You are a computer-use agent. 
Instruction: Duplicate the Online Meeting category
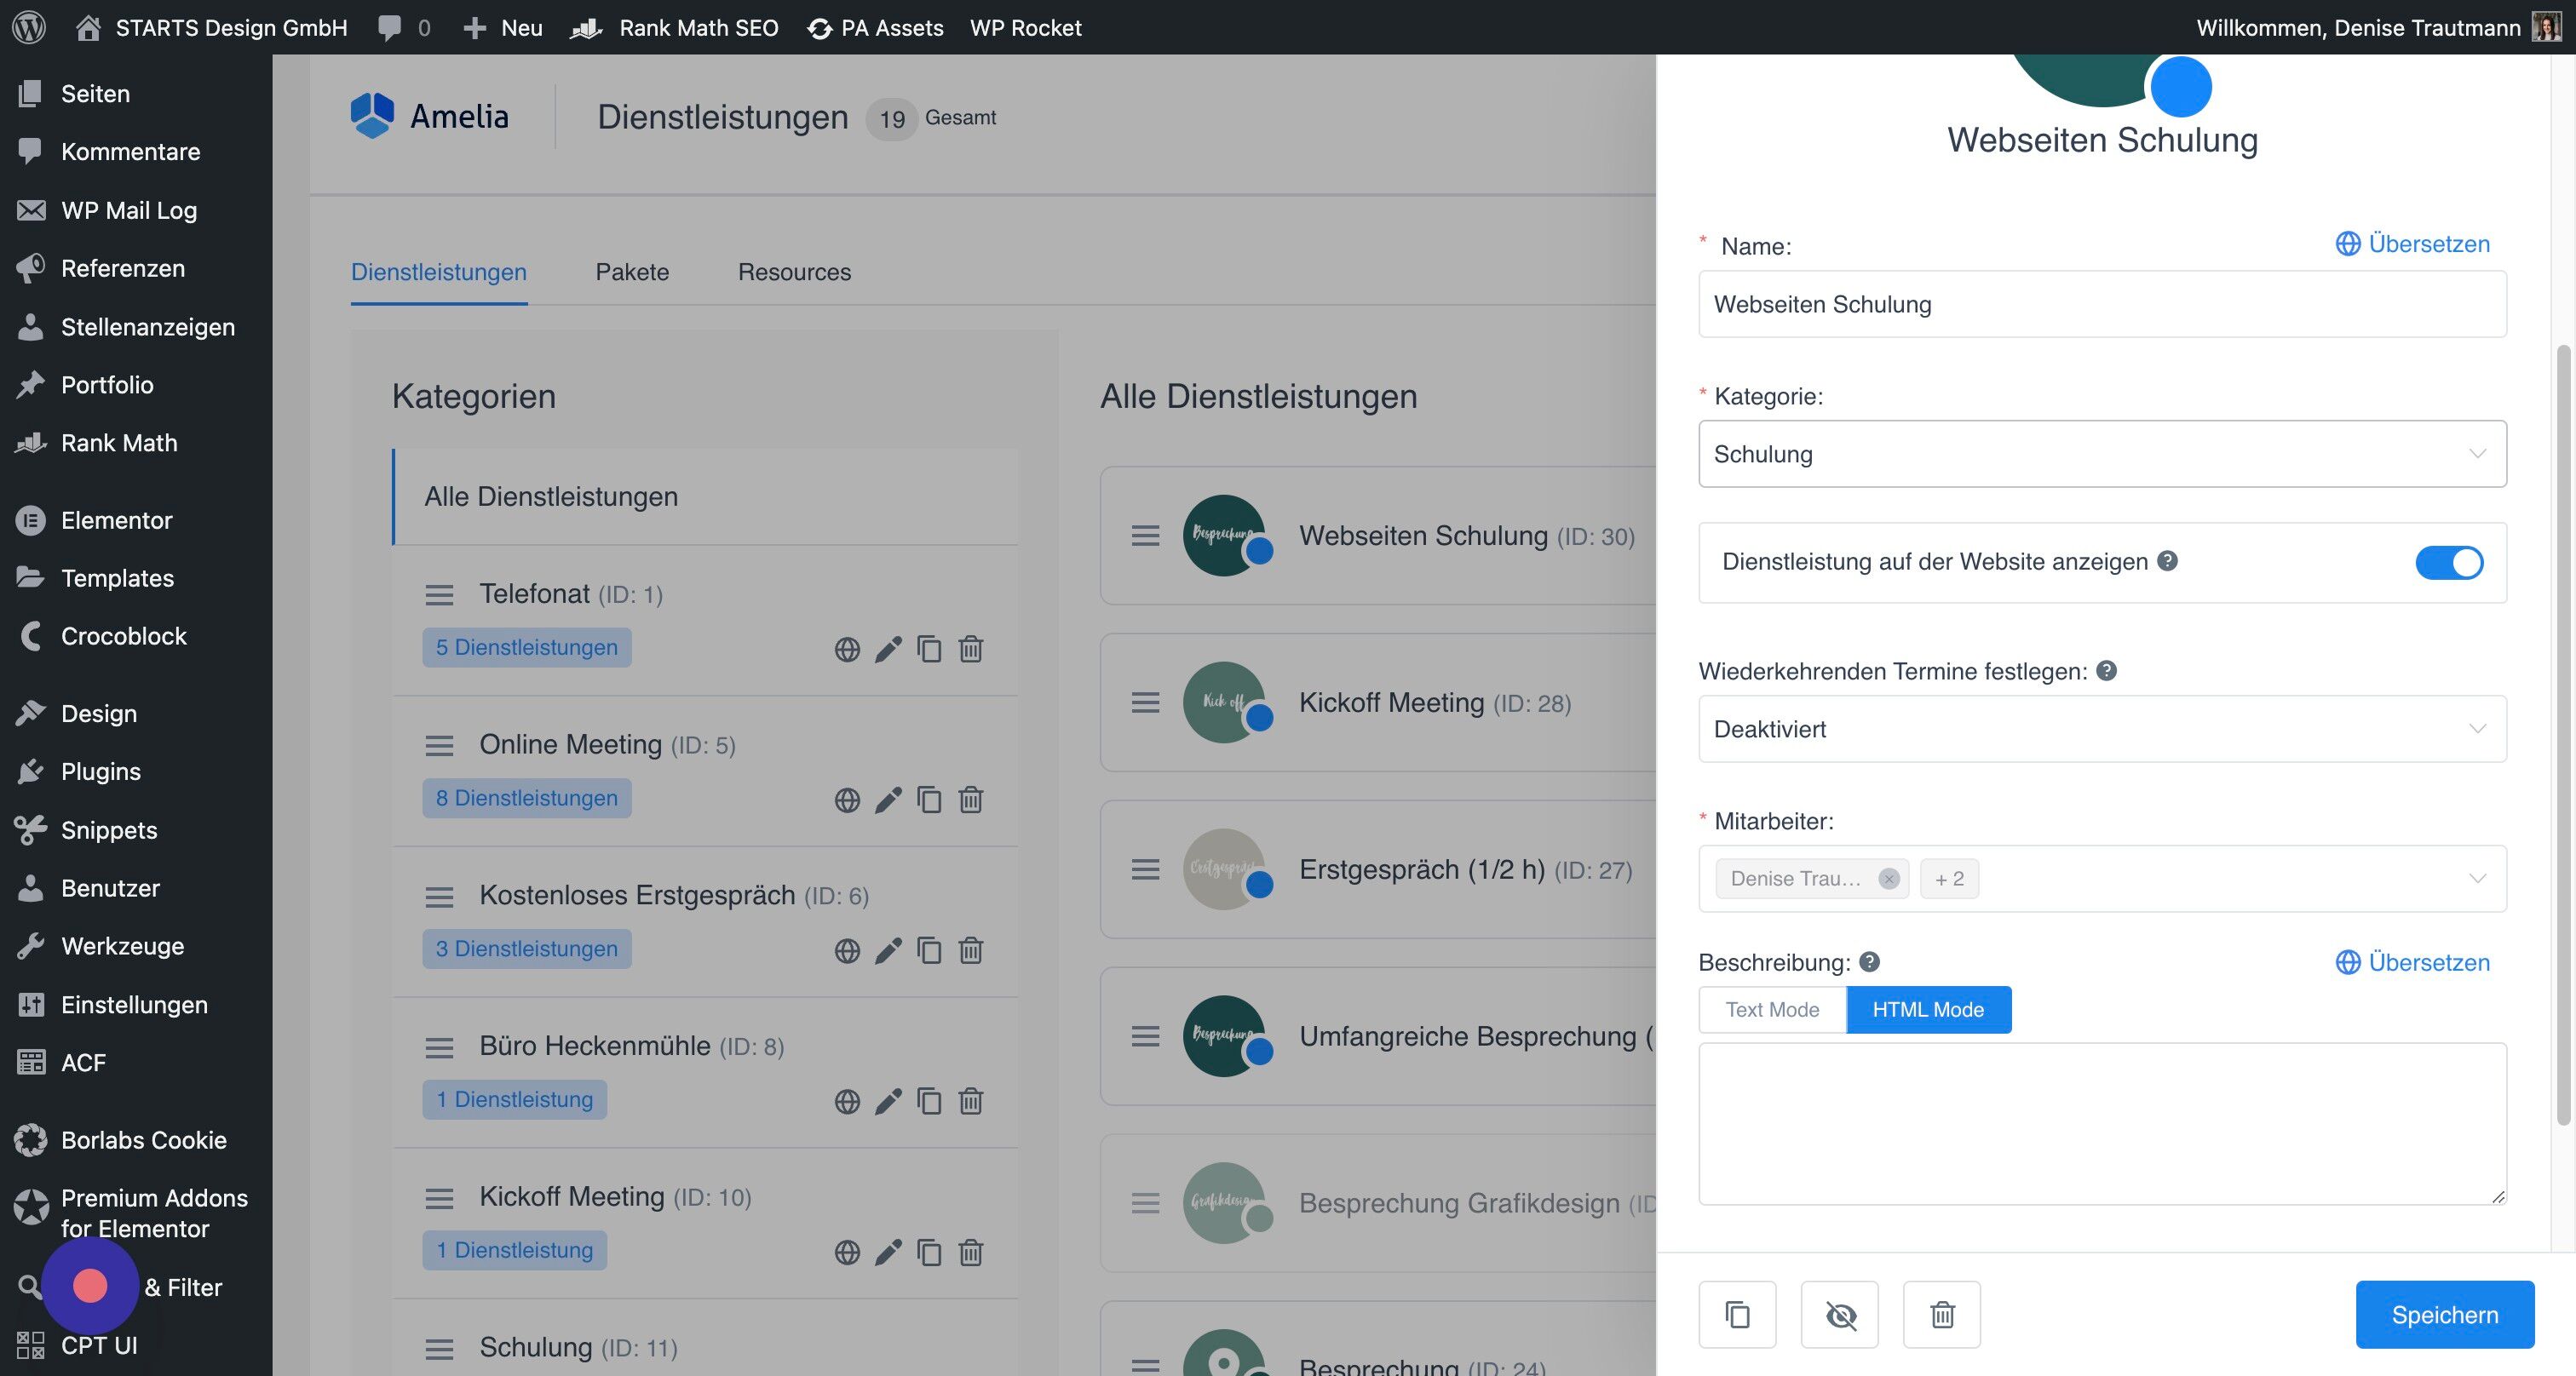(929, 800)
